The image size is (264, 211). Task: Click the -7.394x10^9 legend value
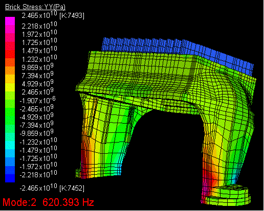point(36,125)
